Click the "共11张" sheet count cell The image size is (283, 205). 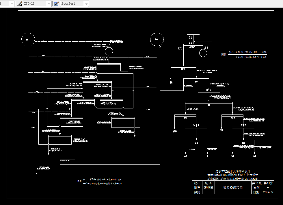[257, 183]
